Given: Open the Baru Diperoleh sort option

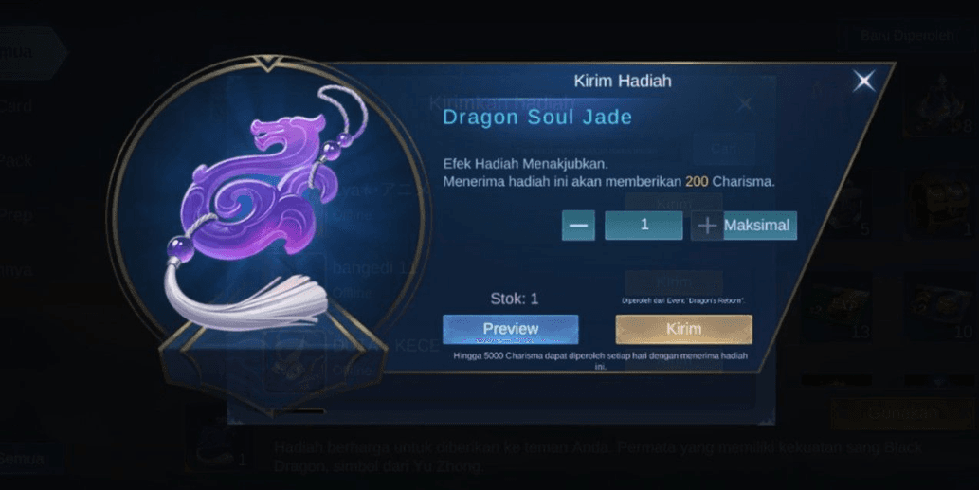Looking at the screenshot, I should 907,36.
